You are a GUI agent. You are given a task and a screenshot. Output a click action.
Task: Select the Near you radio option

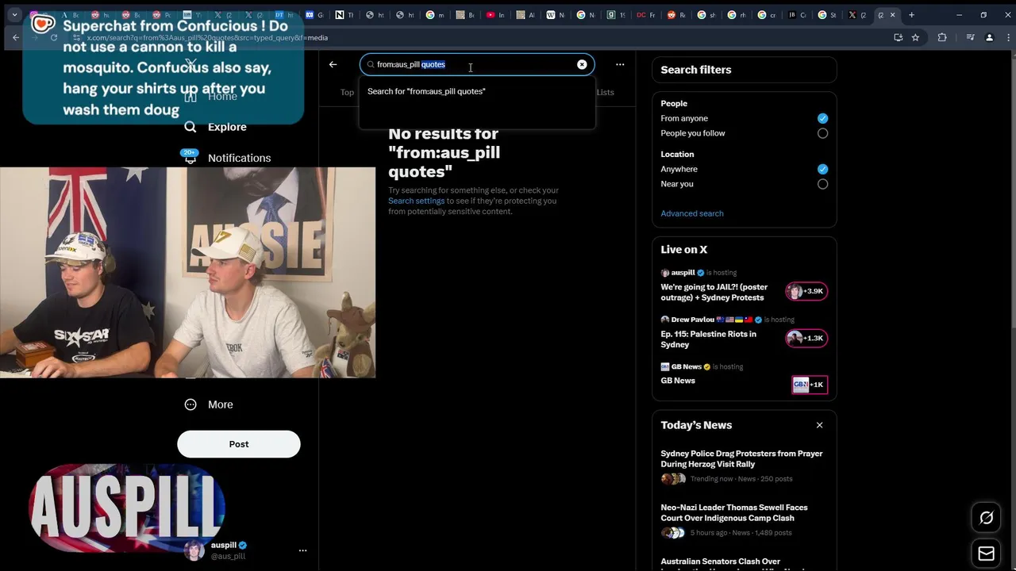[822, 184]
